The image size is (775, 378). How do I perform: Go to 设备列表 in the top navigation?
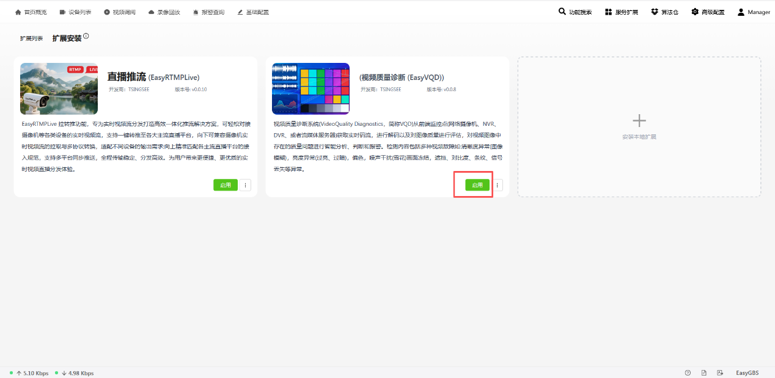(x=75, y=12)
